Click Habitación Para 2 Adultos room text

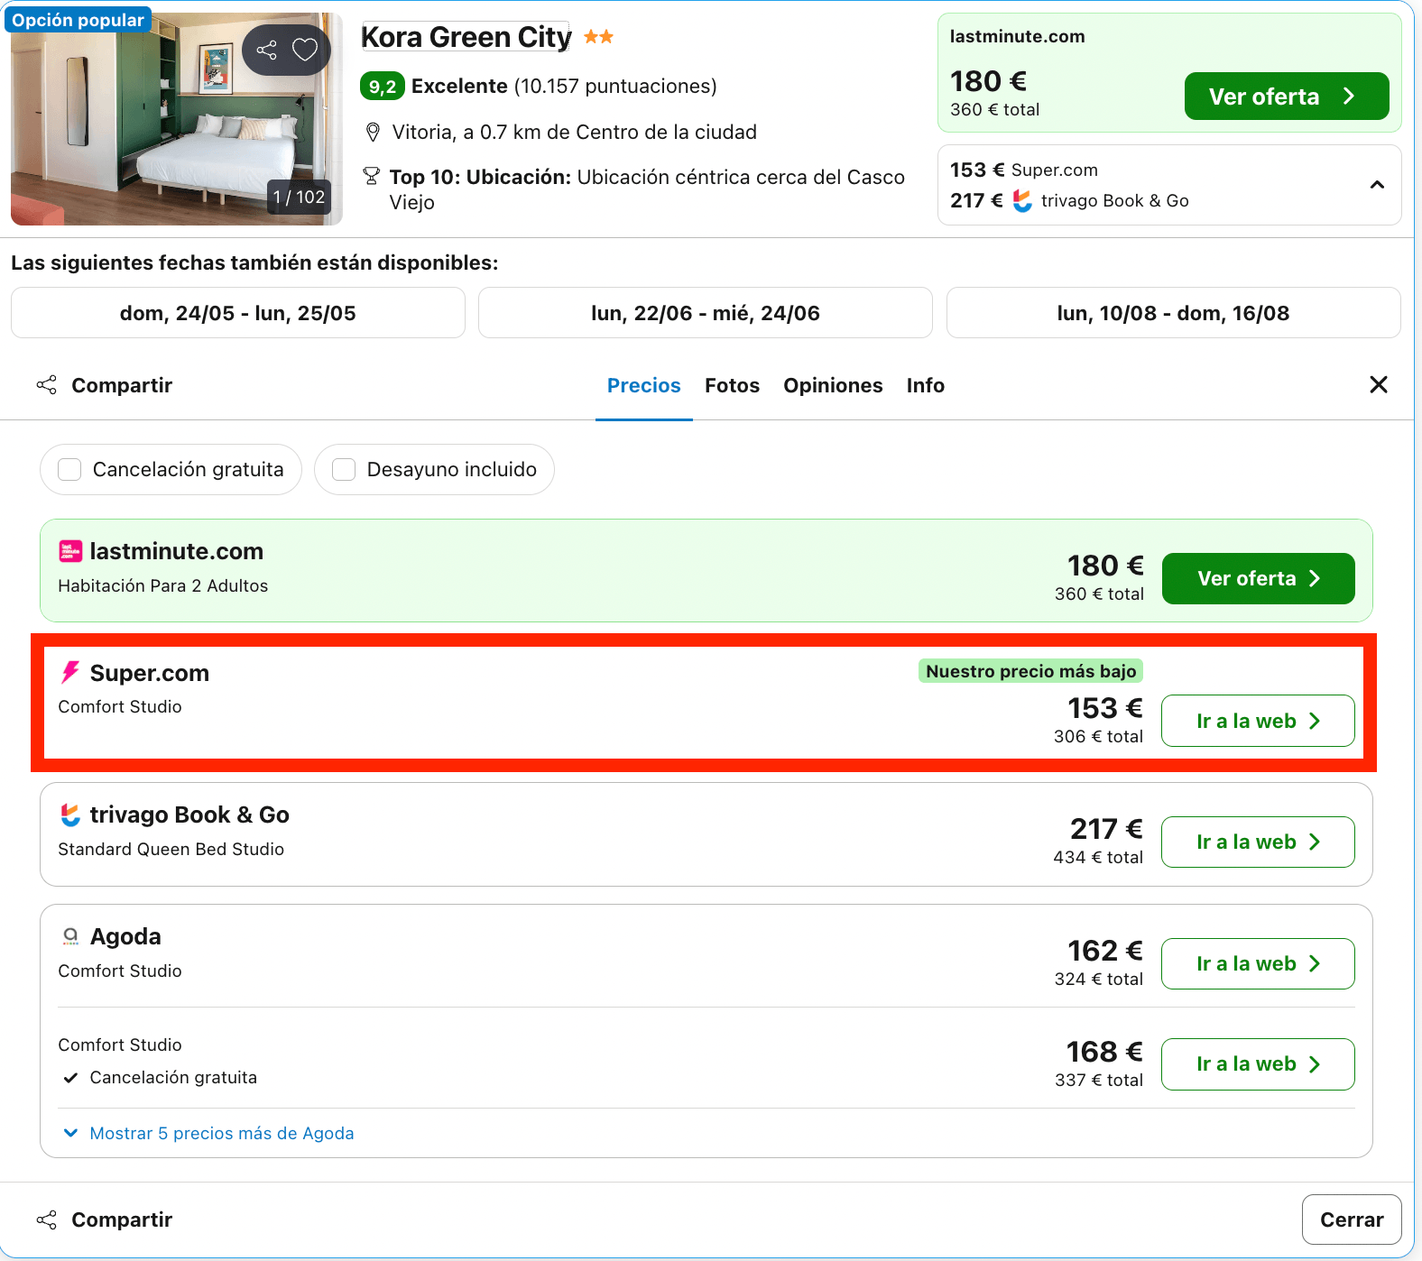(163, 585)
